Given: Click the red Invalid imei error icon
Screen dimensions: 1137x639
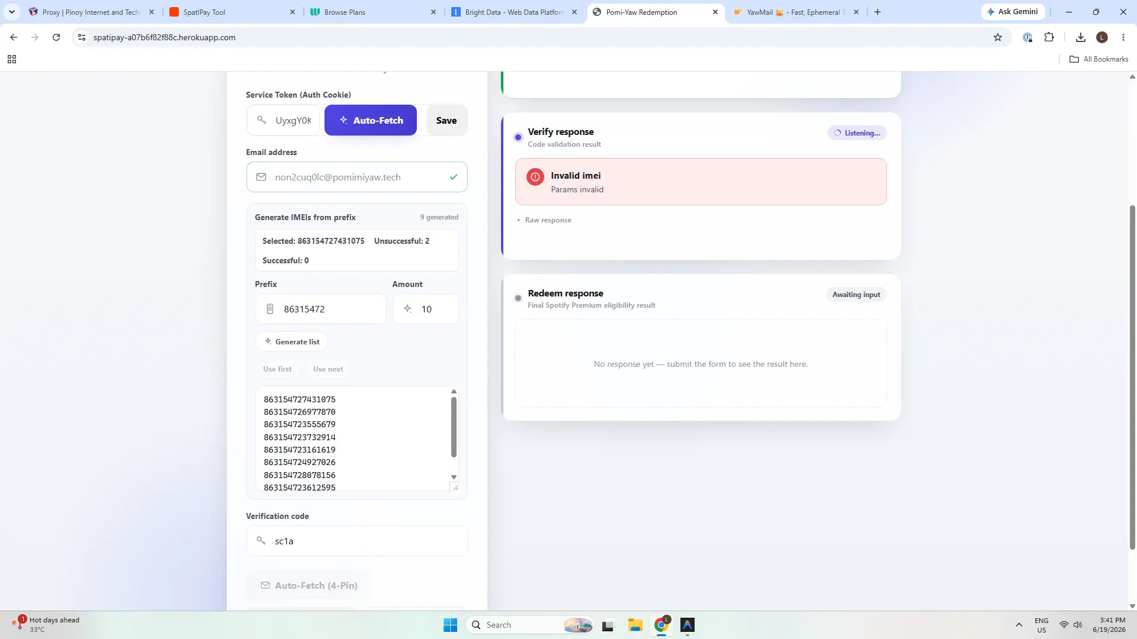Looking at the screenshot, I should 535,177.
